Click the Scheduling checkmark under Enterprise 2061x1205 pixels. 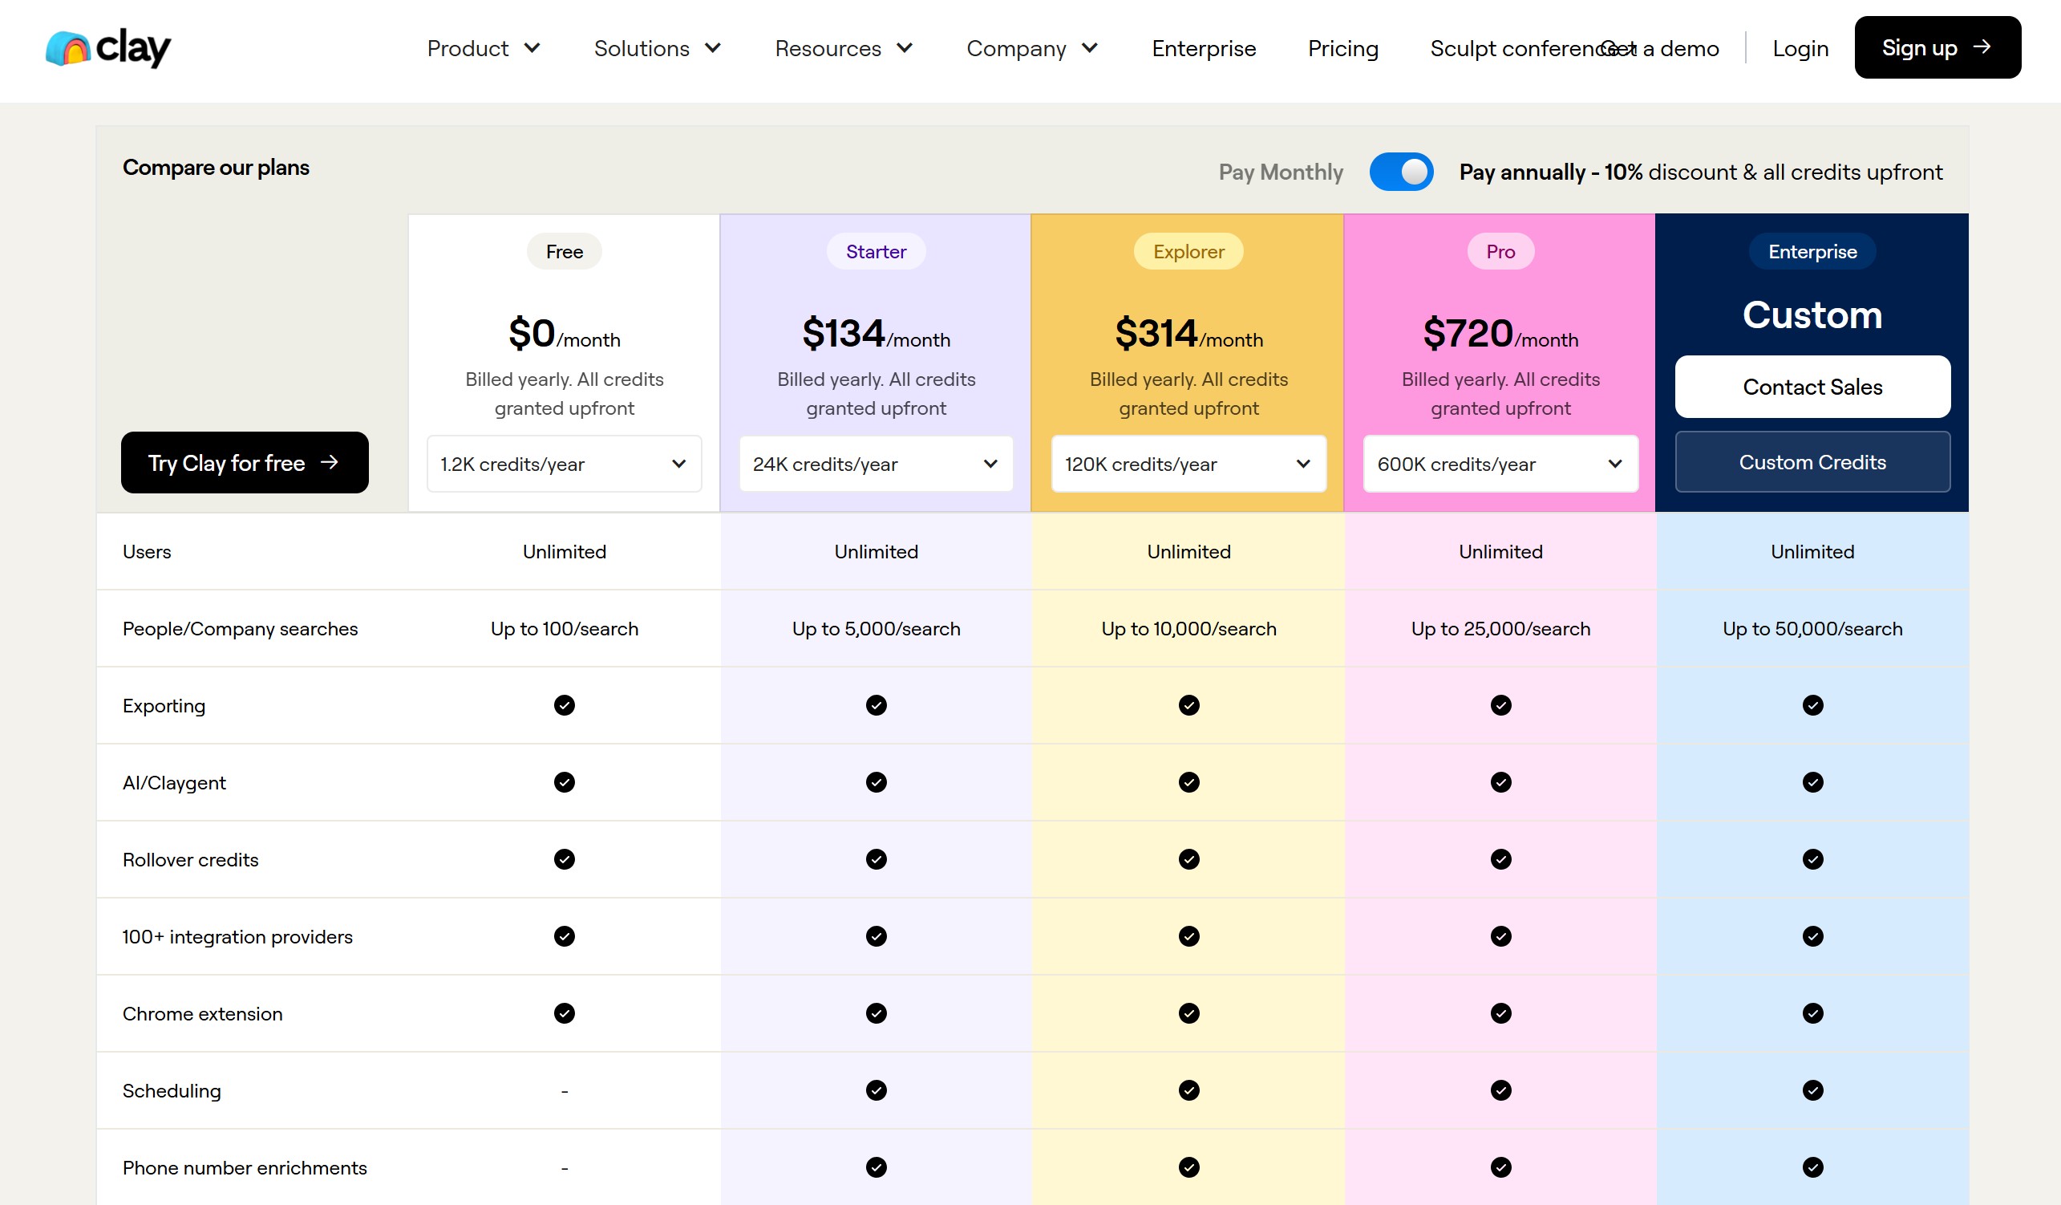point(1812,1089)
